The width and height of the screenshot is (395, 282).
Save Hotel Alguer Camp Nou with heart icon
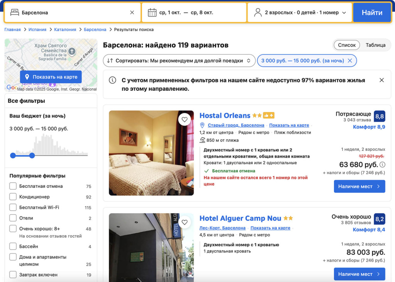pyautogui.click(x=185, y=222)
